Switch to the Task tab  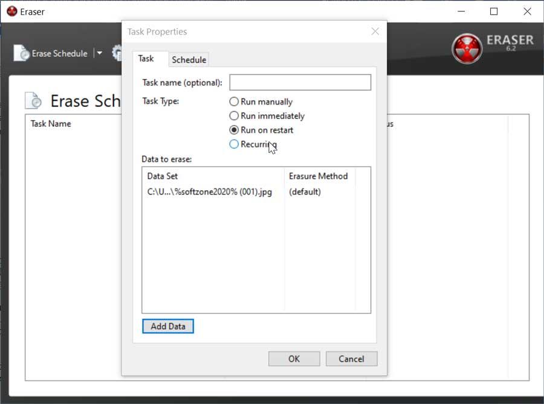pyautogui.click(x=146, y=59)
